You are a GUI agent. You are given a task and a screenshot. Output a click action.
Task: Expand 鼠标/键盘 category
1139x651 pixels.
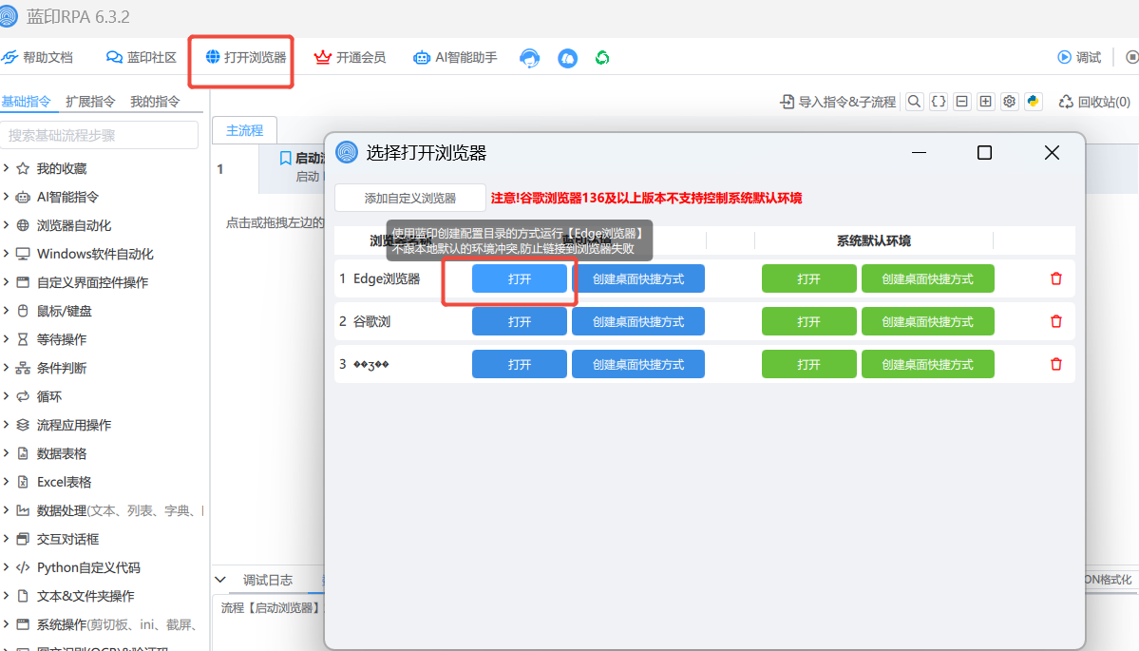tap(6, 310)
